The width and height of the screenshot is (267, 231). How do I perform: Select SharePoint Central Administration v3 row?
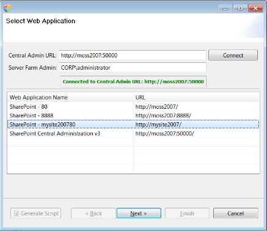133,133
